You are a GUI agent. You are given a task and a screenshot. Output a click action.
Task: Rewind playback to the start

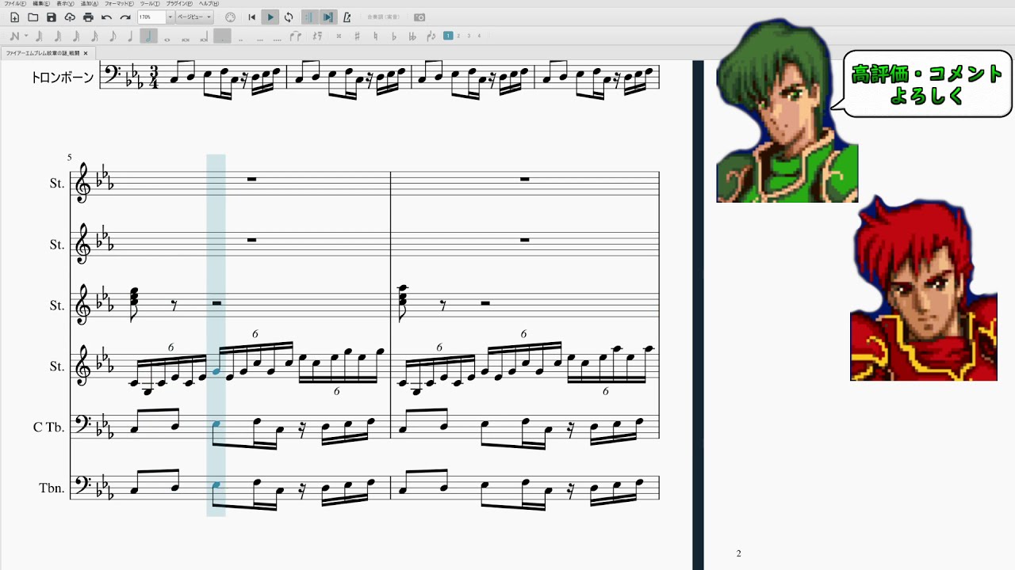(252, 17)
